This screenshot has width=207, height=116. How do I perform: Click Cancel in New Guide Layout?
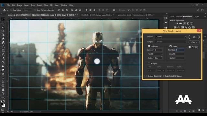194,42
